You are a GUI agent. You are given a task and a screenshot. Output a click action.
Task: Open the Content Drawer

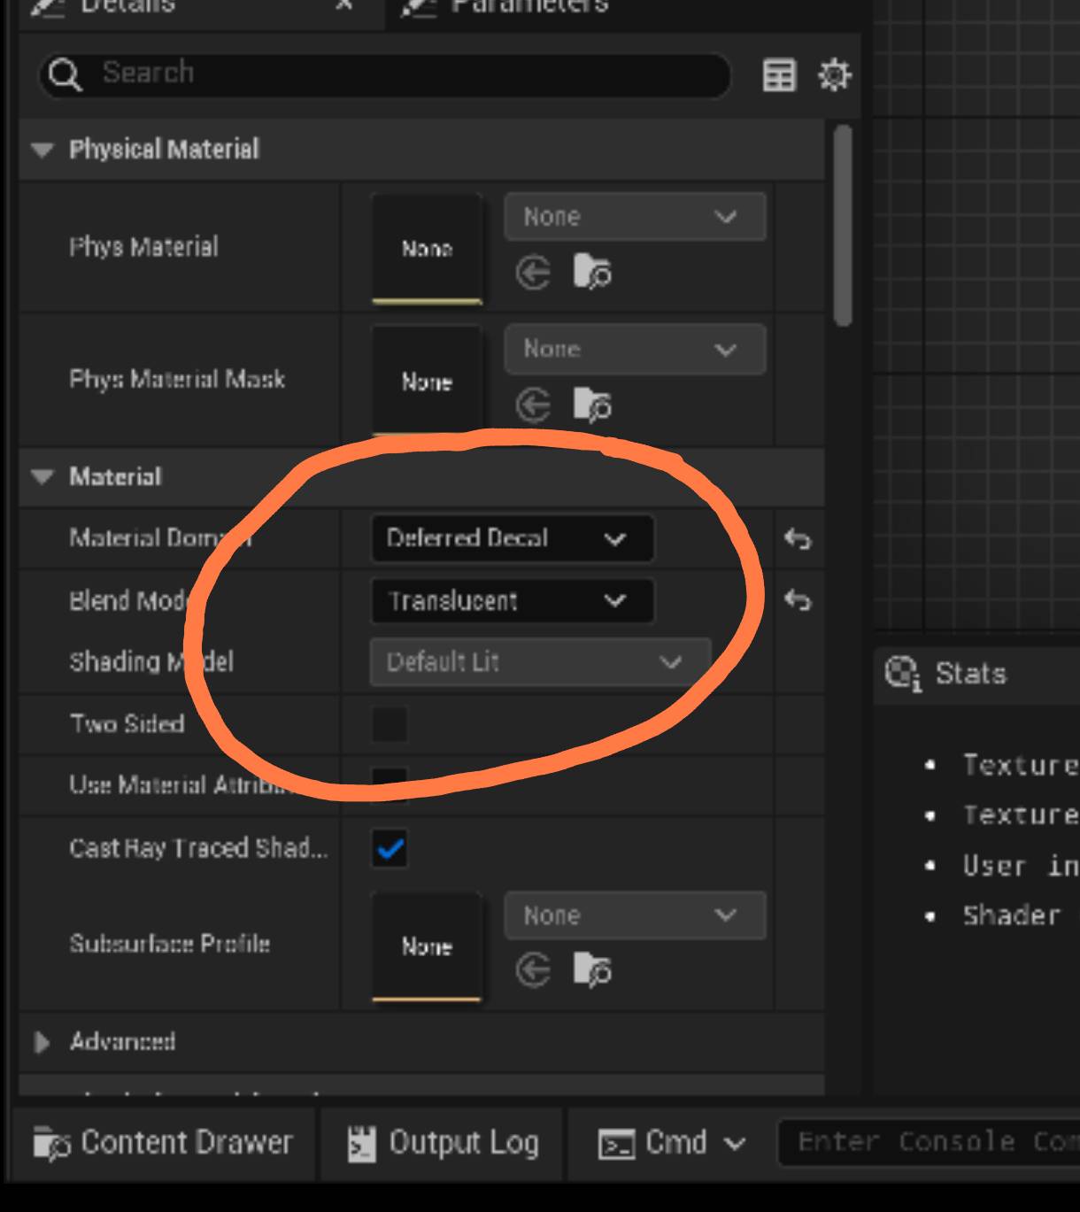point(163,1143)
